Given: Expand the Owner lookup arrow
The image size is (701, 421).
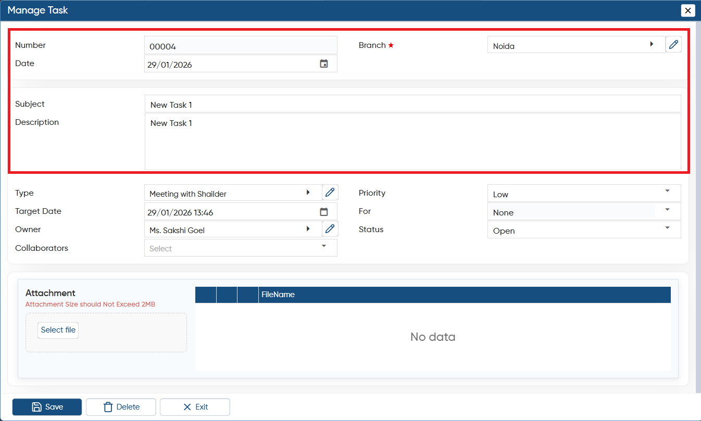Looking at the screenshot, I should [308, 228].
